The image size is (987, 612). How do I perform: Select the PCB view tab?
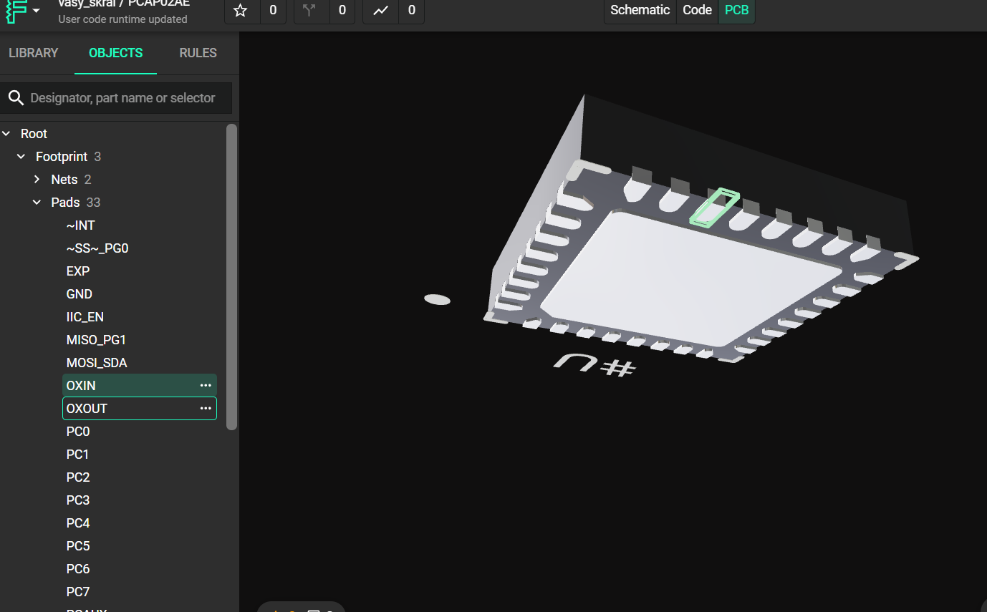tap(736, 10)
